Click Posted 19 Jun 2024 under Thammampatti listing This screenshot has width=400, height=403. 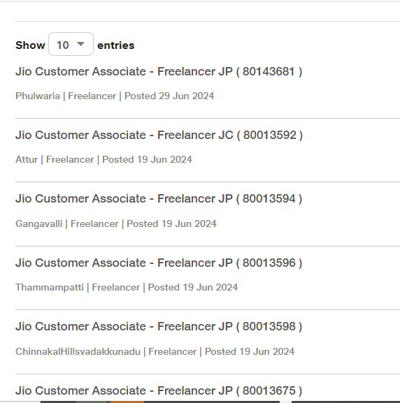(x=193, y=287)
